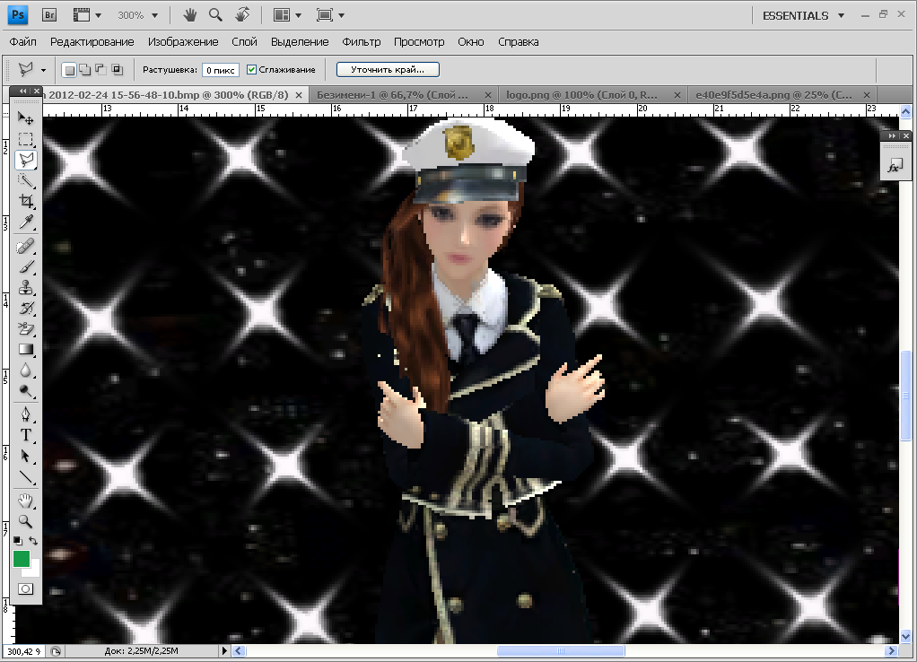Click the green foreground color swatch
917x662 pixels.
click(21, 559)
